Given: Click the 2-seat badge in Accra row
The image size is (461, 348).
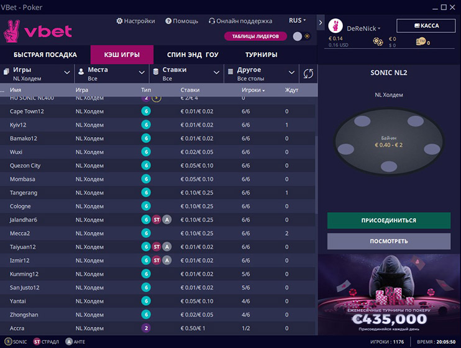Looking at the screenshot, I should point(146,328).
